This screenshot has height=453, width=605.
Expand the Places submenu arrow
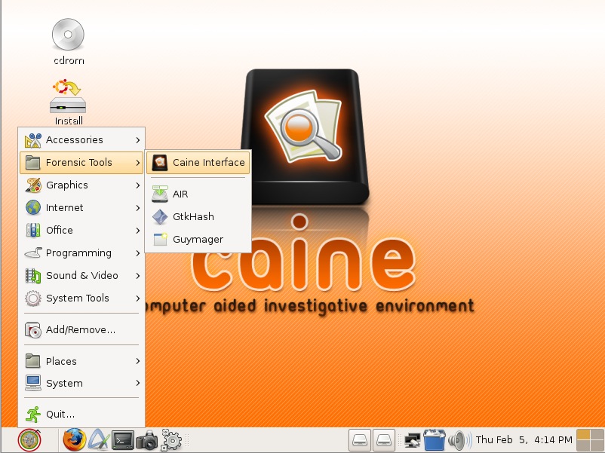point(138,361)
